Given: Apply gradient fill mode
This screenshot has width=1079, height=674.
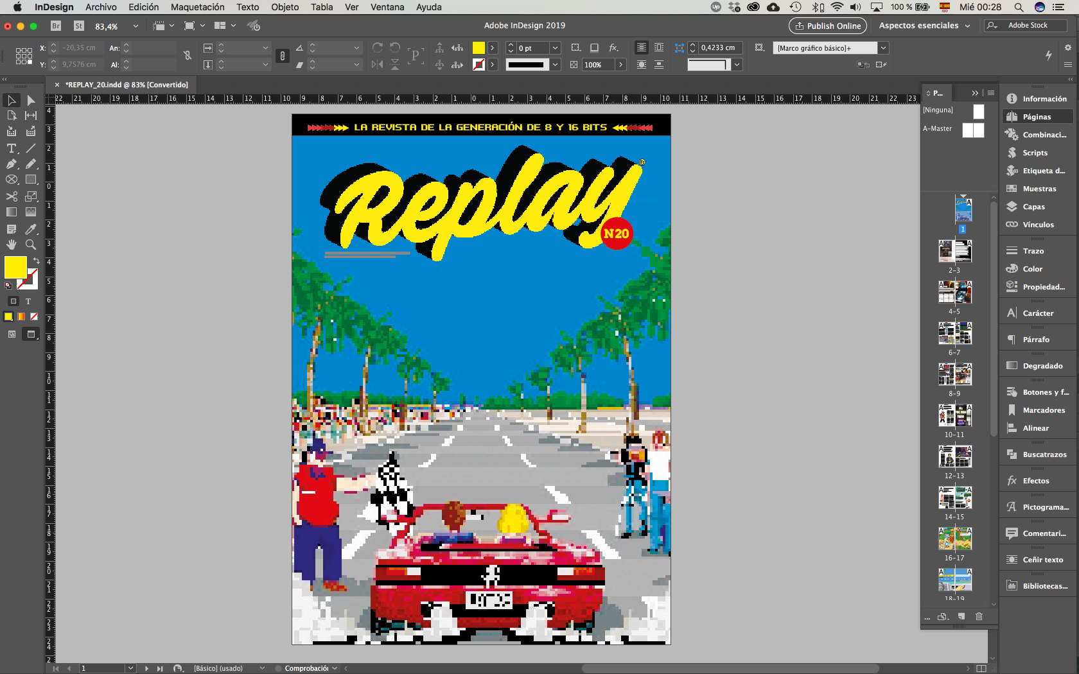Looking at the screenshot, I should (21, 316).
